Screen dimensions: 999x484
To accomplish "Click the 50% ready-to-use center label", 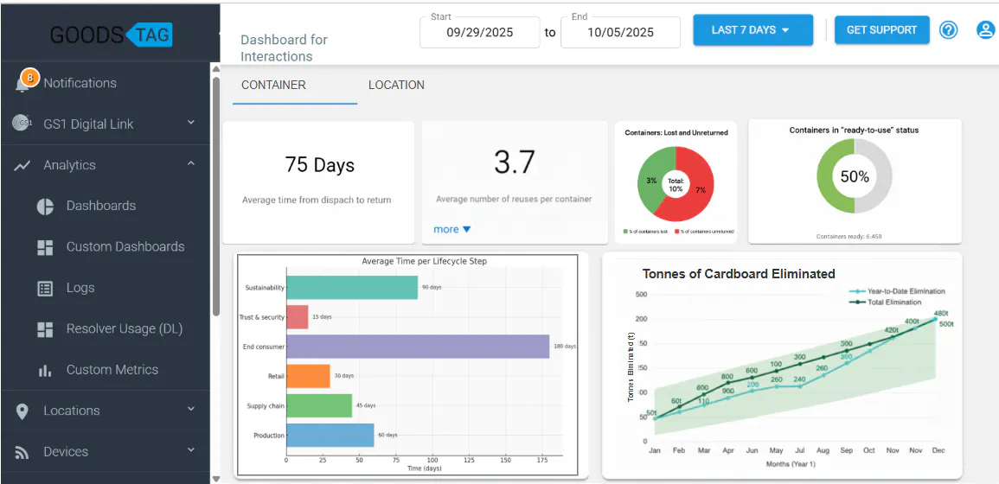I will pyautogui.click(x=855, y=177).
